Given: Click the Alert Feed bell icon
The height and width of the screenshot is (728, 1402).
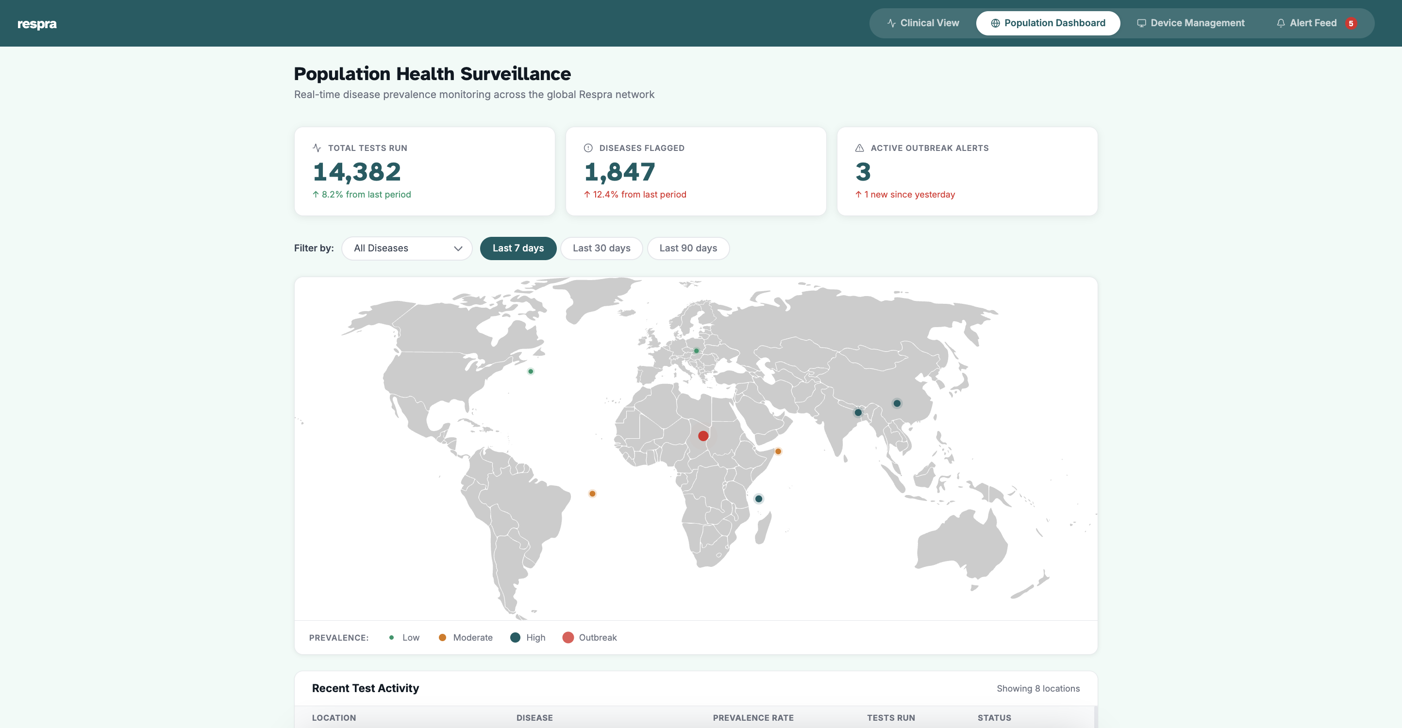Looking at the screenshot, I should coord(1281,23).
